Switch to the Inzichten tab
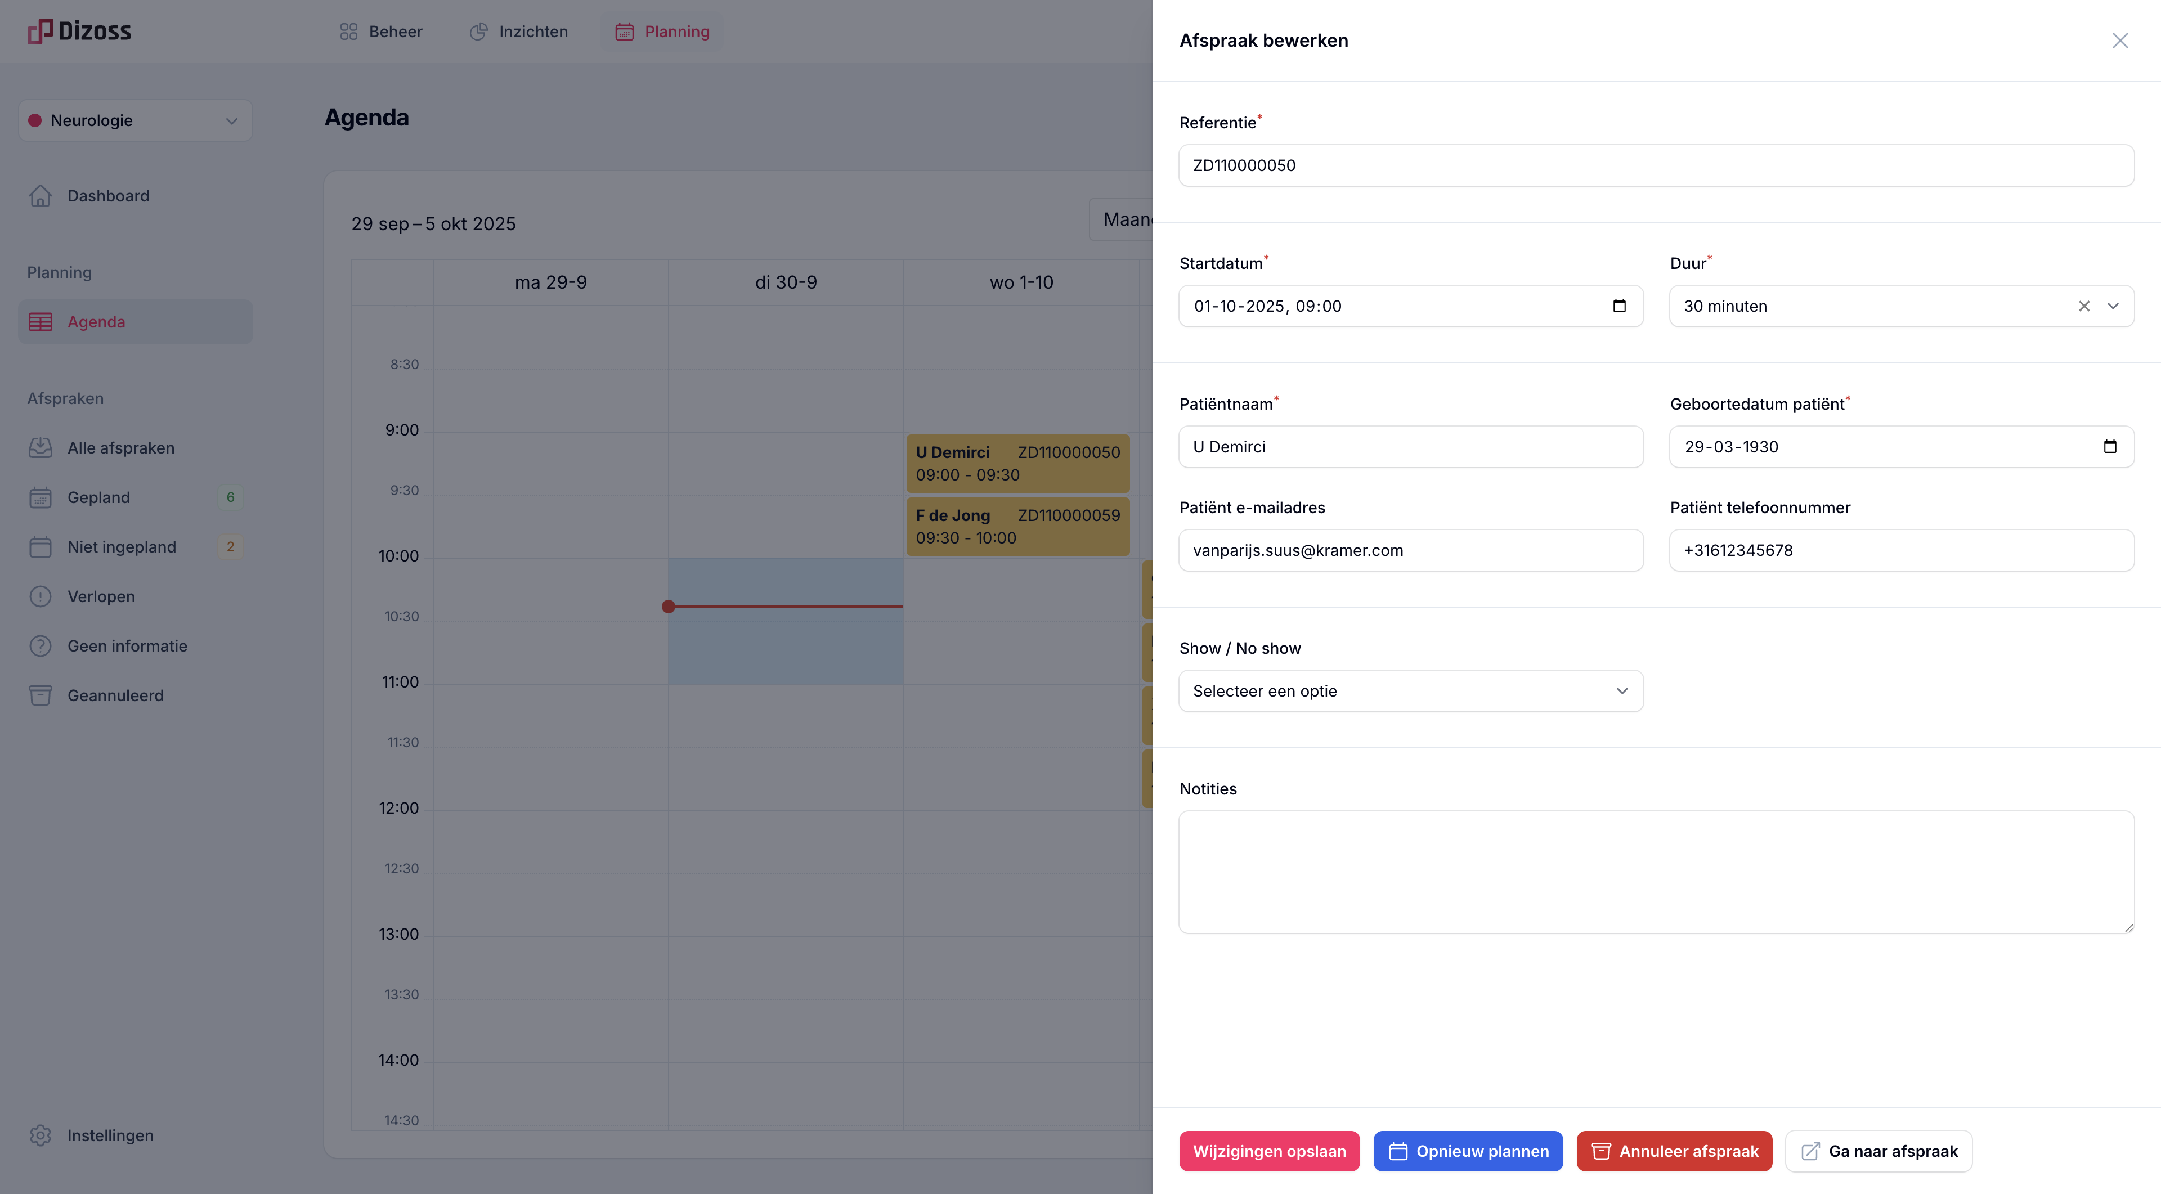 518,32
